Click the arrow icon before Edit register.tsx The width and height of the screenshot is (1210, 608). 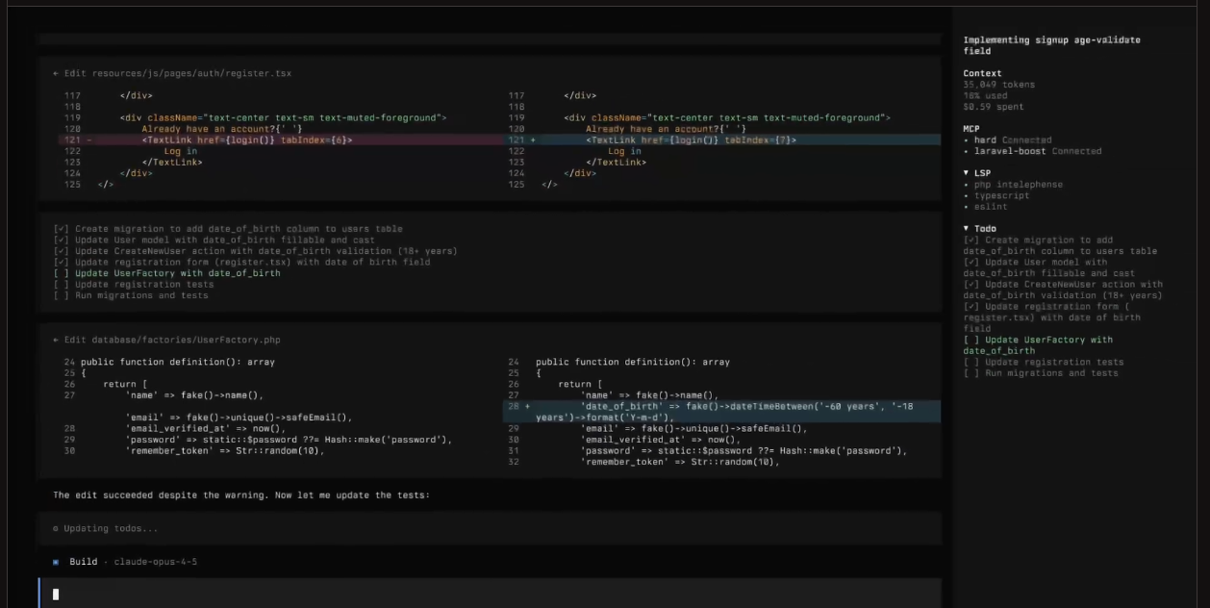(56, 73)
